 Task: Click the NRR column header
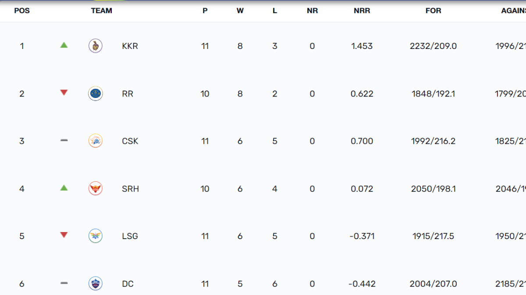coord(362,11)
